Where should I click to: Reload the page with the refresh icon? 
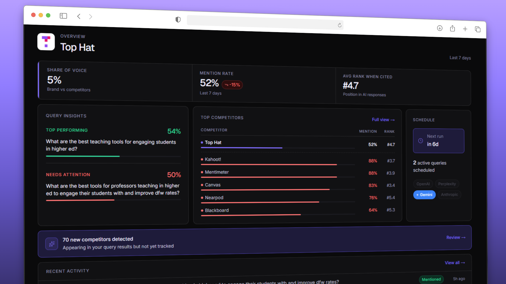coord(339,25)
